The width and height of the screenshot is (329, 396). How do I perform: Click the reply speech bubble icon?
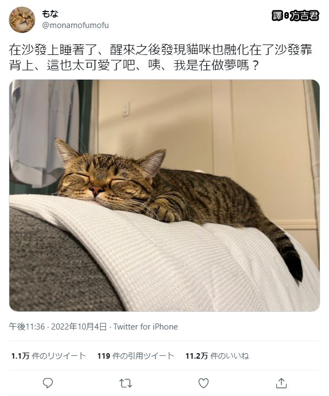[x=47, y=383]
